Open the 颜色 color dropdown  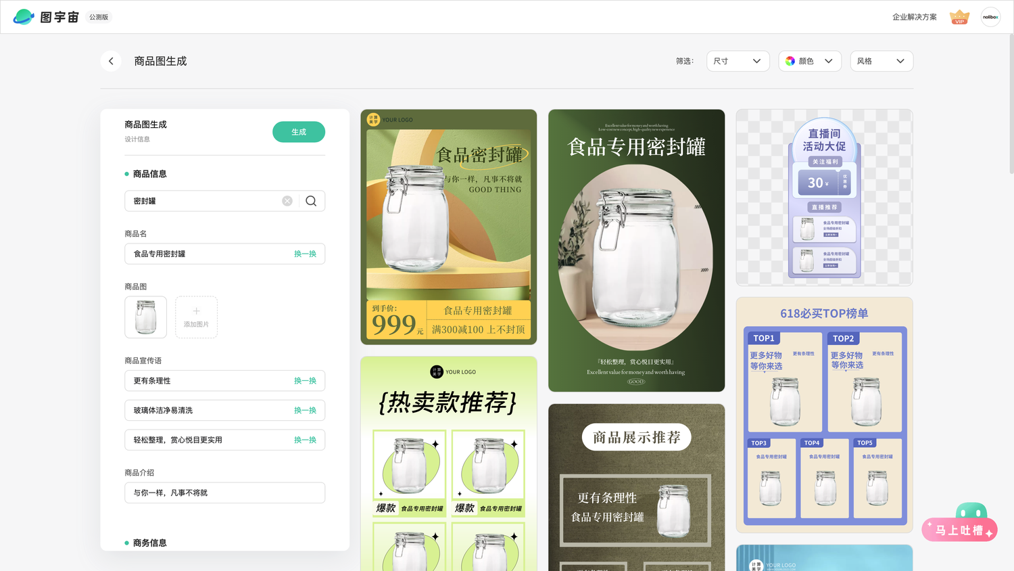810,61
